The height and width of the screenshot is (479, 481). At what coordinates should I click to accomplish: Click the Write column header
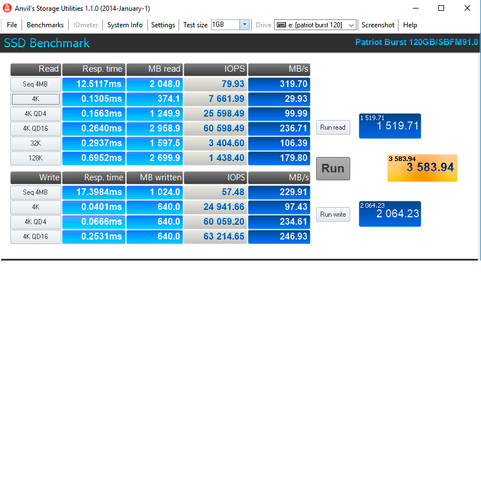36,177
